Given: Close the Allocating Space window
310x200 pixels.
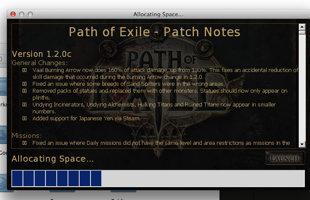Looking at the screenshot, I should 13,14.
